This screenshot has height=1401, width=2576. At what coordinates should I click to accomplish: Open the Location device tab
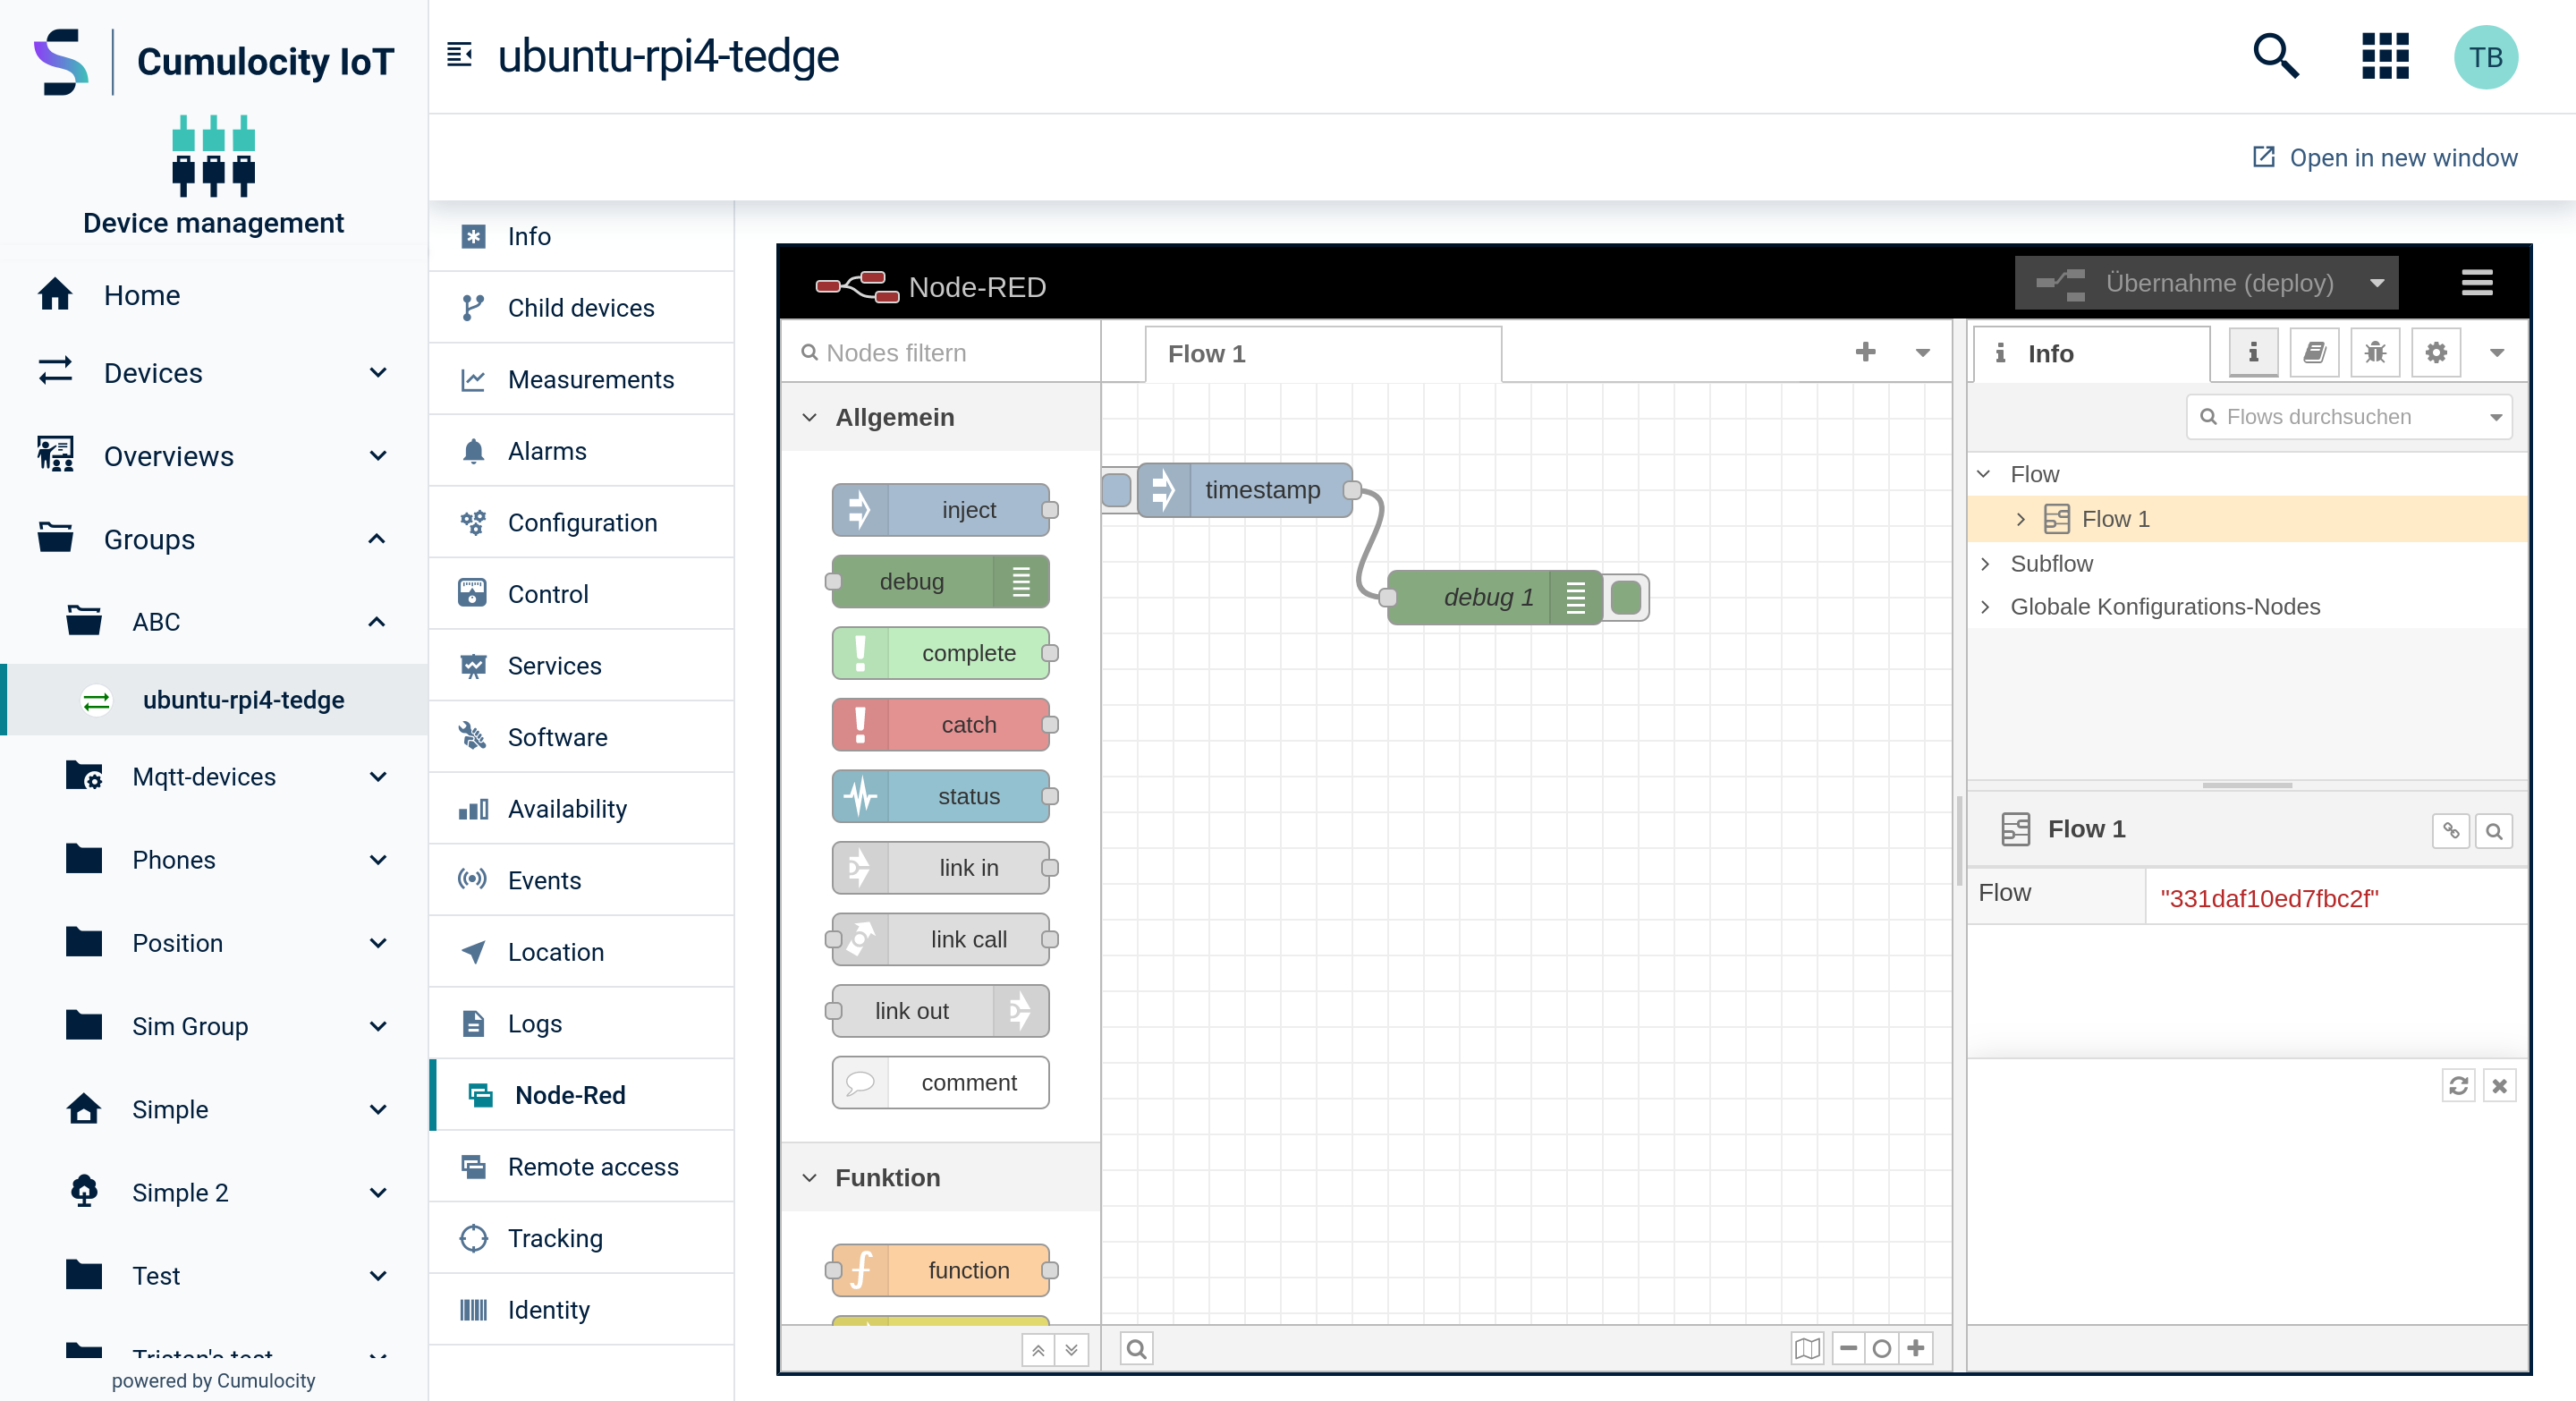[581, 952]
